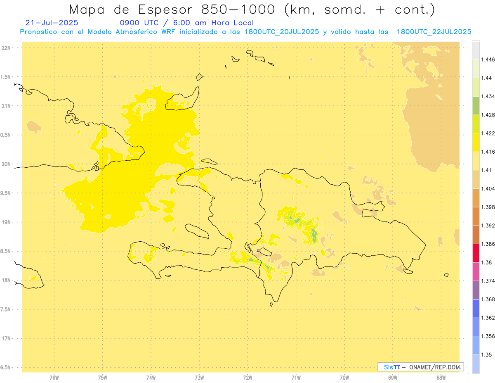Click the longitude label '71W'
This screenshot has height=383, width=495.
pos(296,378)
